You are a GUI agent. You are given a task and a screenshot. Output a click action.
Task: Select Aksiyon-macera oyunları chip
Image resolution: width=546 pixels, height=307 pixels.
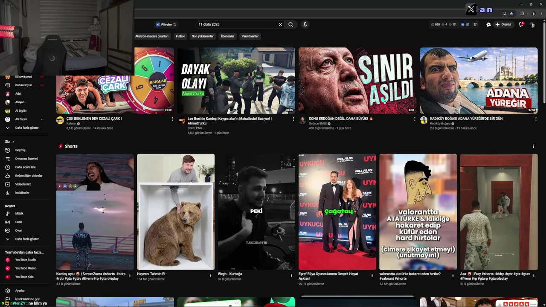[x=152, y=36]
